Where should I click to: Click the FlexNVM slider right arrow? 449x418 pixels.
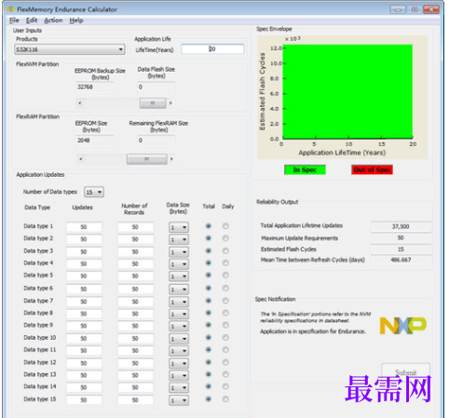(x=170, y=102)
